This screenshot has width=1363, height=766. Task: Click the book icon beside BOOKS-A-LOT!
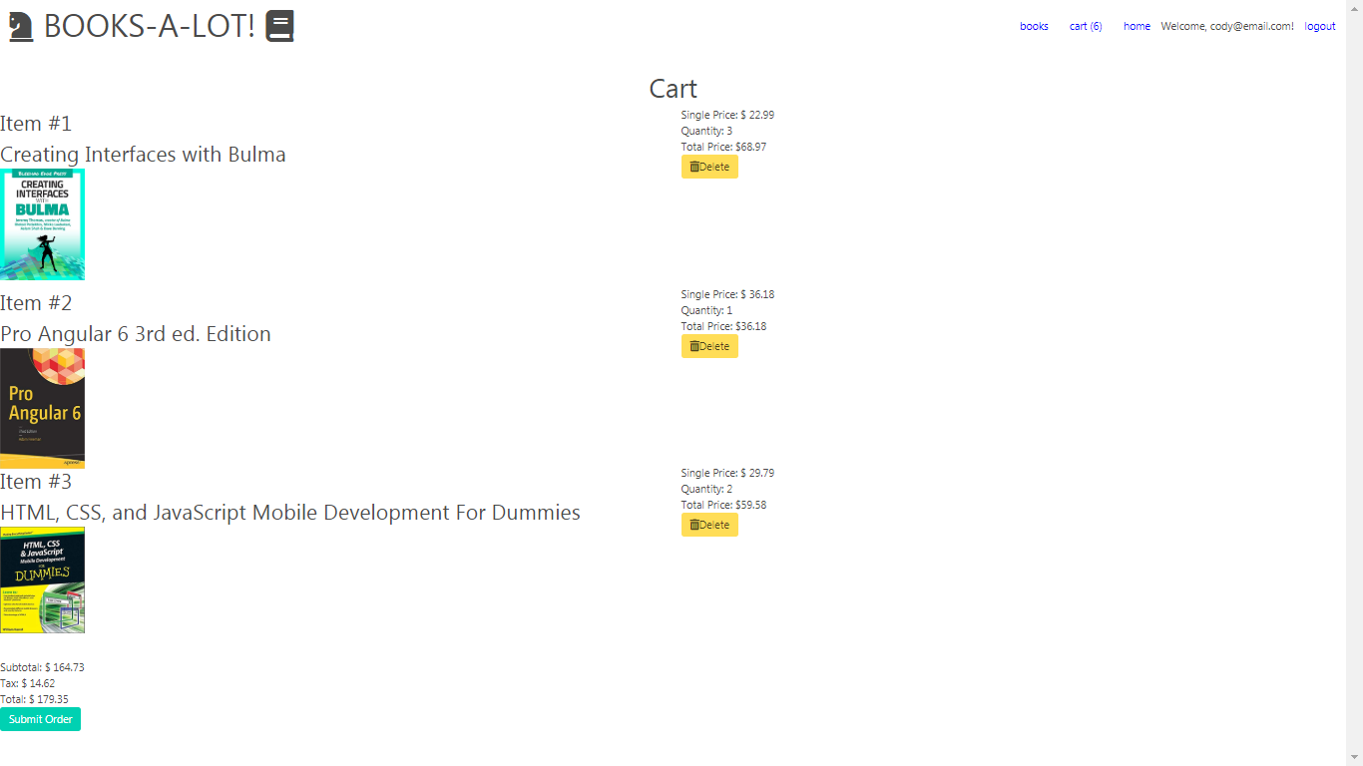point(279,26)
